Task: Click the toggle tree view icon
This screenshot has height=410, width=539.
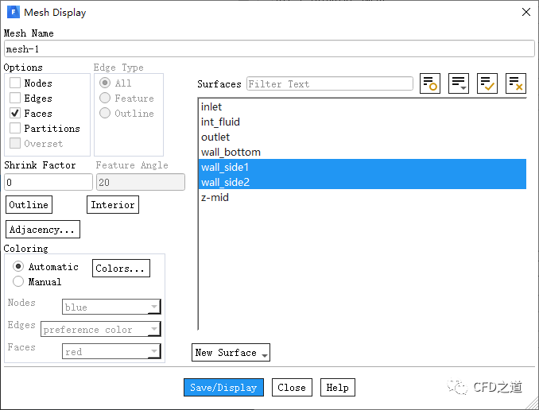Action: pyautogui.click(x=430, y=83)
